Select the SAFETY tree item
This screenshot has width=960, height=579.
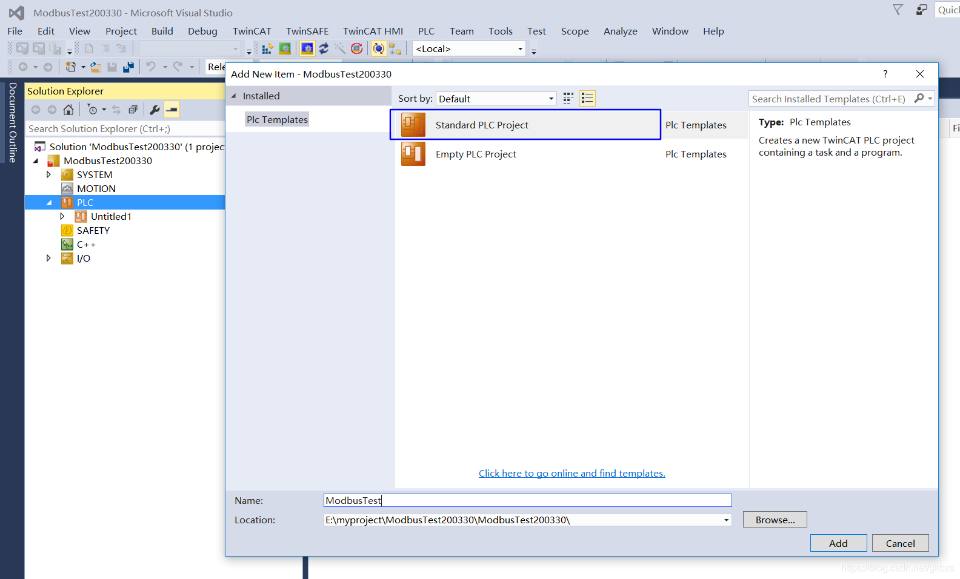93,230
